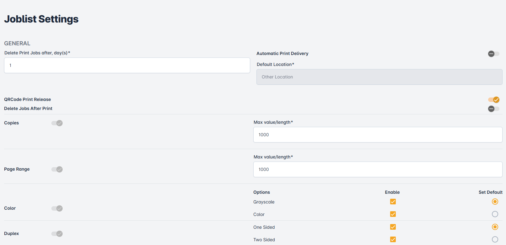This screenshot has height=245, width=506.
Task: Click Copies Max value/length input field
Action: (x=378, y=135)
